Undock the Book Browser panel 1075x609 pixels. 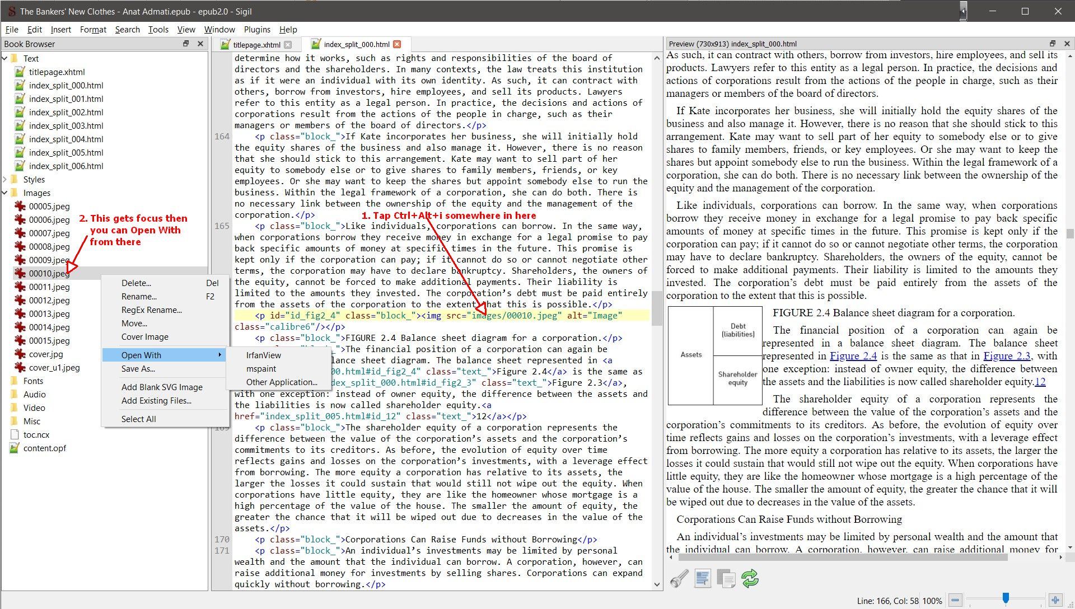pyautogui.click(x=186, y=44)
